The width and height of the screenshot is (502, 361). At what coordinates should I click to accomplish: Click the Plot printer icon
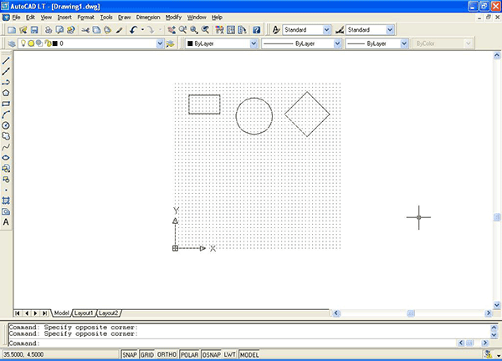49,30
